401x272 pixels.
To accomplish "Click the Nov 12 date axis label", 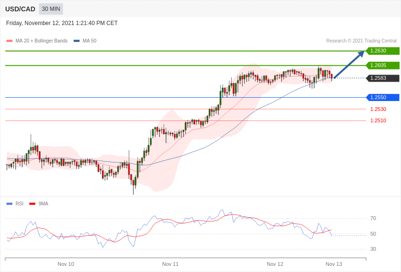I will [x=275, y=264].
